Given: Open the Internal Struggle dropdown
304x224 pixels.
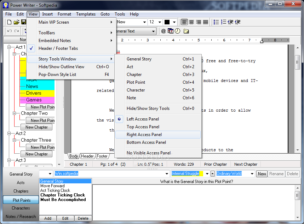Looking at the screenshot, I should click(207, 174).
